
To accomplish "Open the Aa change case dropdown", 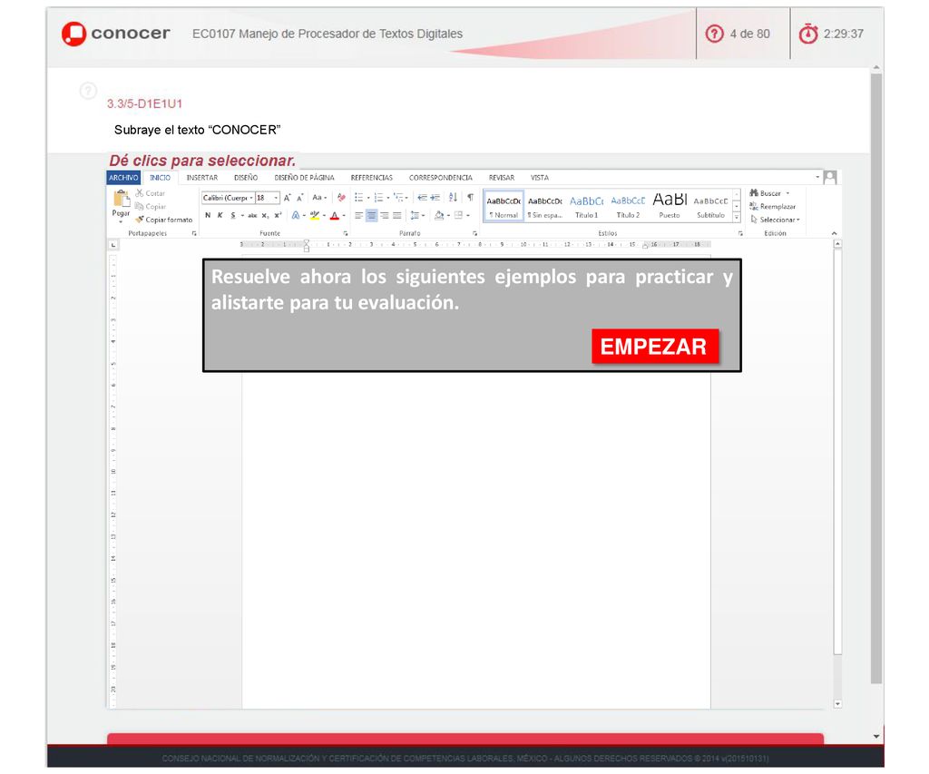I will [319, 198].
